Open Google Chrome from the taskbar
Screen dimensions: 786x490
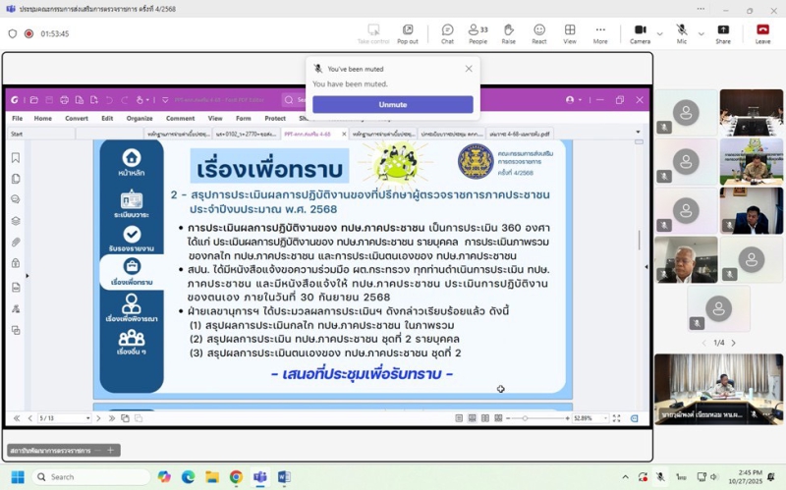click(x=236, y=477)
